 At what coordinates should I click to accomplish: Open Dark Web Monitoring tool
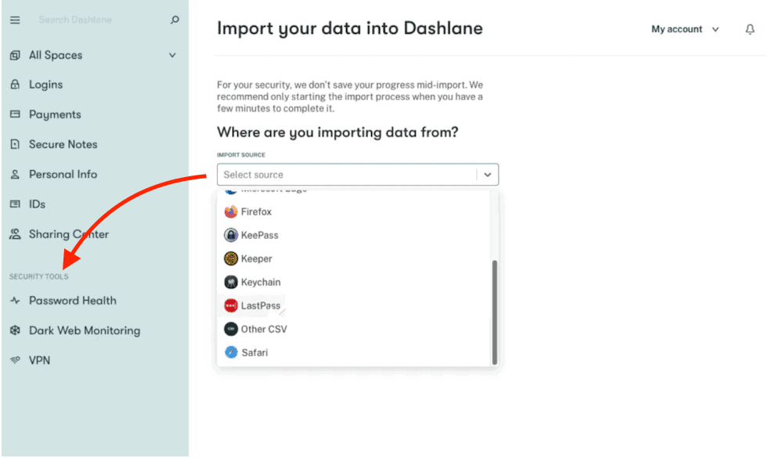(85, 331)
